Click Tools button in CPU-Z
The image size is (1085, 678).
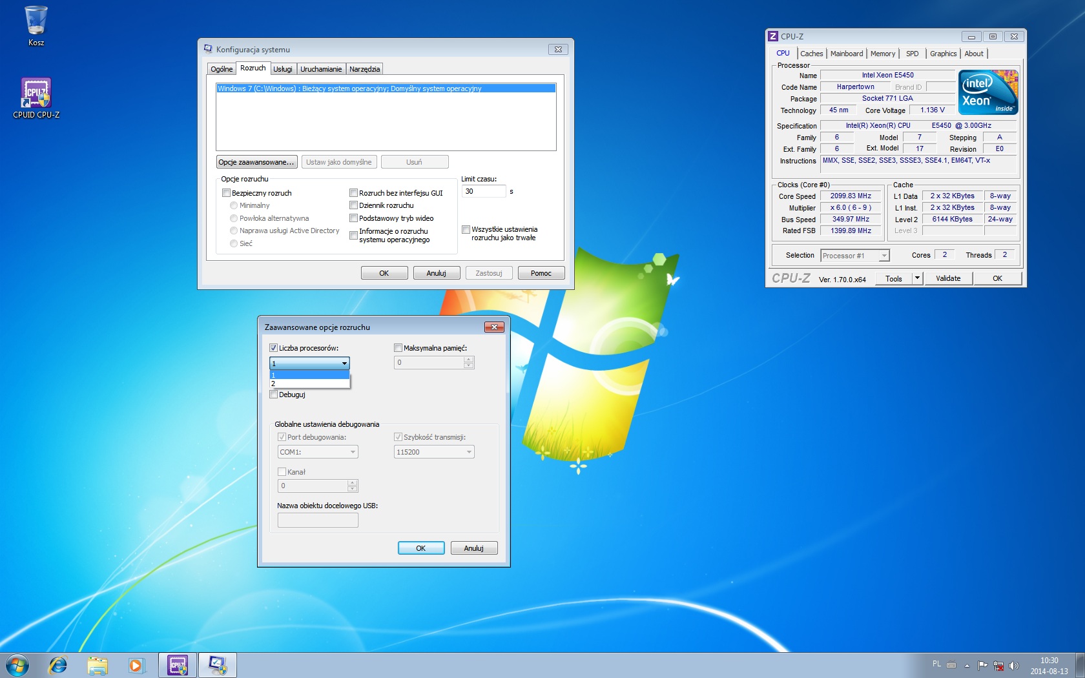894,278
